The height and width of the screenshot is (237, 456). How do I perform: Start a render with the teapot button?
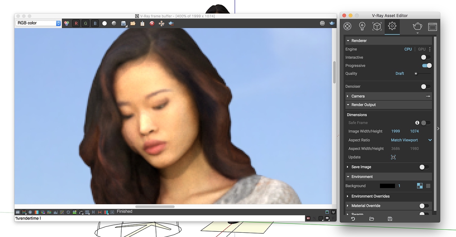[417, 26]
